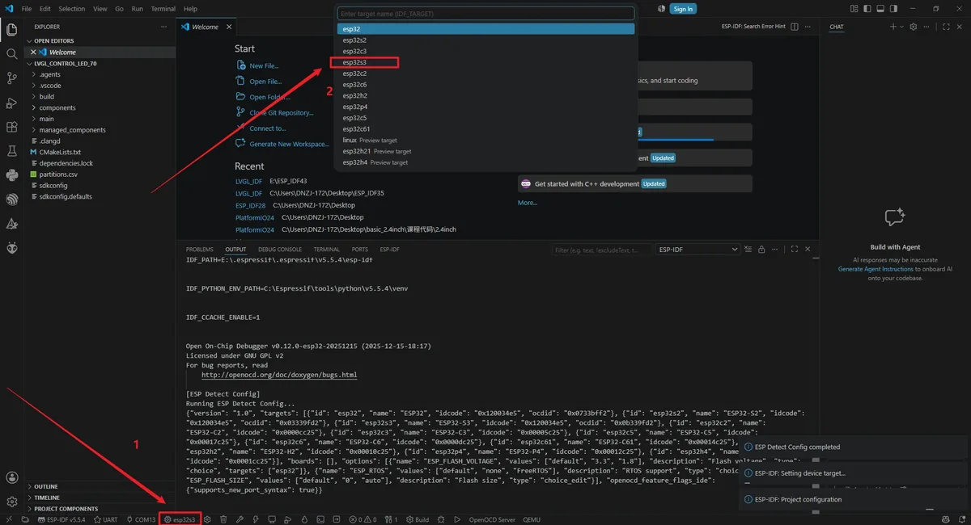Screen dimensions: 971x525
Task: Open the openocd.org bugs link
Action: [279, 375]
